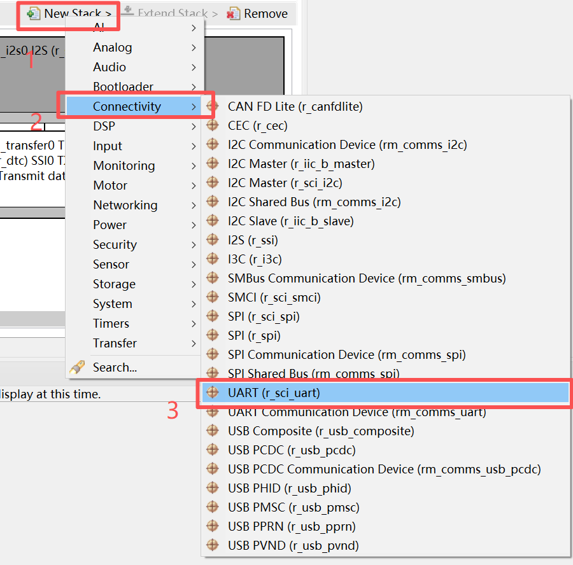Click the module icon next to CEC (r_cec)
The width and height of the screenshot is (573, 565).
pyautogui.click(x=212, y=125)
